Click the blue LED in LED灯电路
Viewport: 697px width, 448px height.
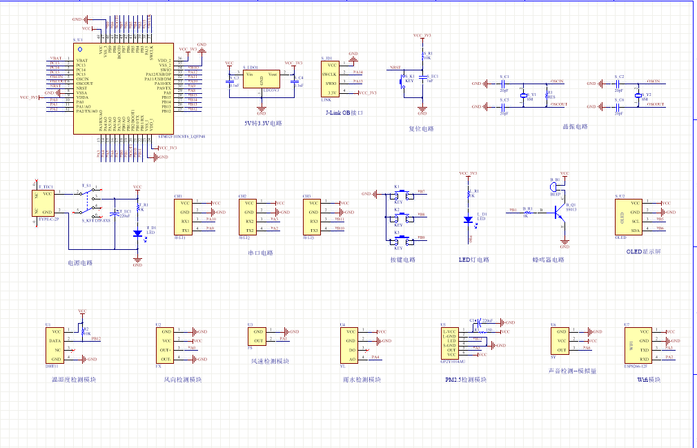pyautogui.click(x=469, y=220)
